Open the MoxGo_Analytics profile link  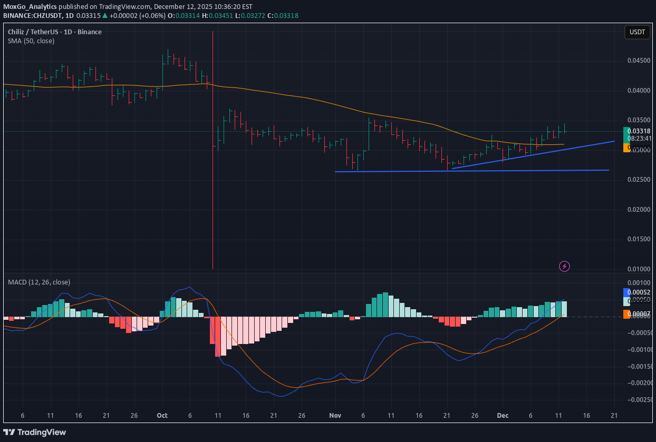click(29, 7)
